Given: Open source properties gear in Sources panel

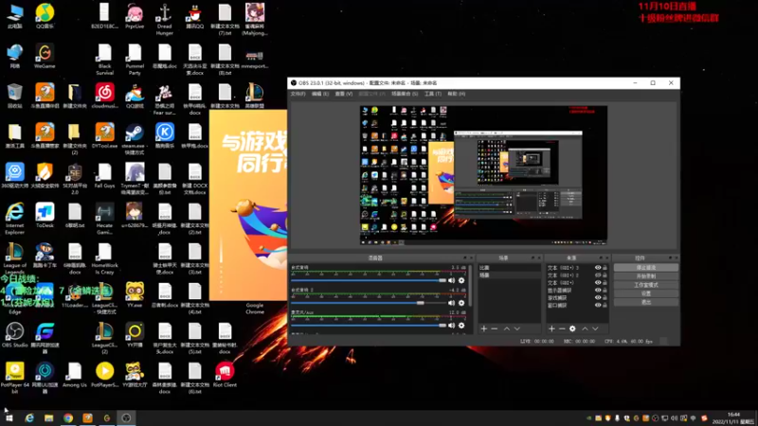Looking at the screenshot, I should click(572, 328).
